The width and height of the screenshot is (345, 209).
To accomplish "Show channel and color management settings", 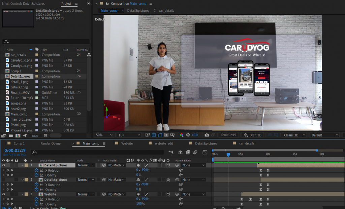I will [x=182, y=135].
